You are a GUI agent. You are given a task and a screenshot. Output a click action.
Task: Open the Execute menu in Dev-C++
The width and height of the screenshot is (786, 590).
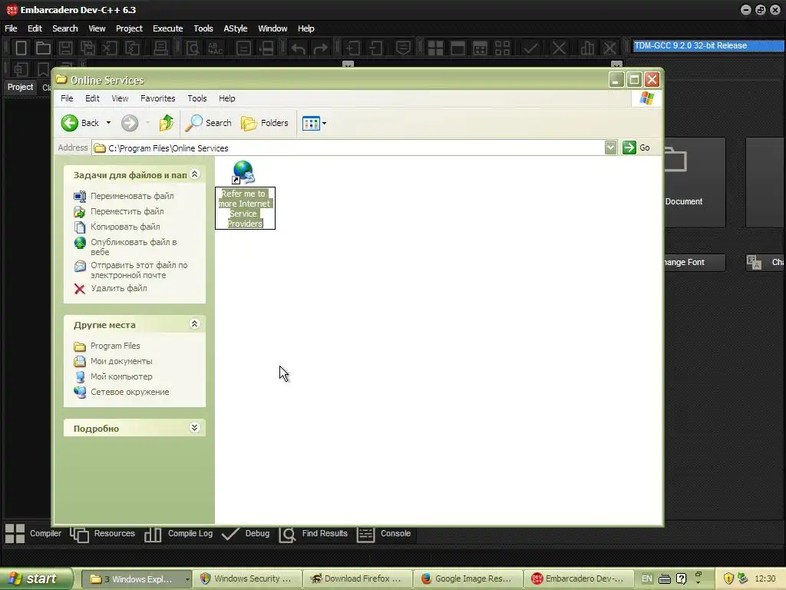coord(168,28)
